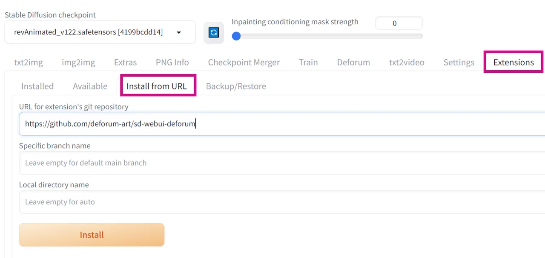Open the PNG Info tab

click(x=172, y=62)
